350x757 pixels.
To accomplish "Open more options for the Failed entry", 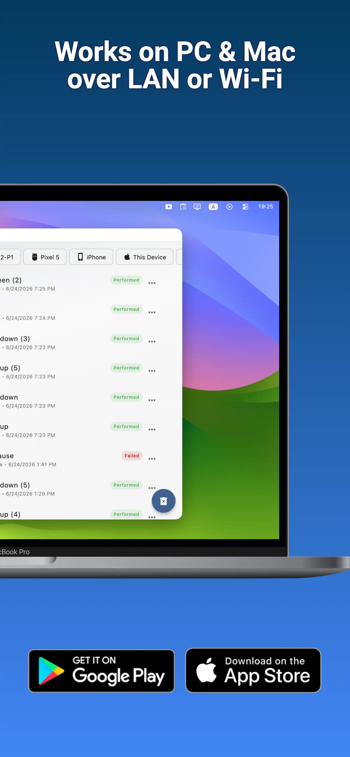I will (152, 459).
